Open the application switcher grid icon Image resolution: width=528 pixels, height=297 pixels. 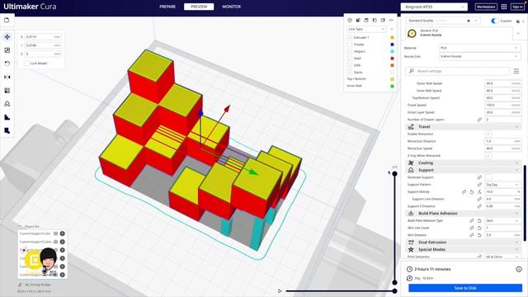(x=504, y=7)
